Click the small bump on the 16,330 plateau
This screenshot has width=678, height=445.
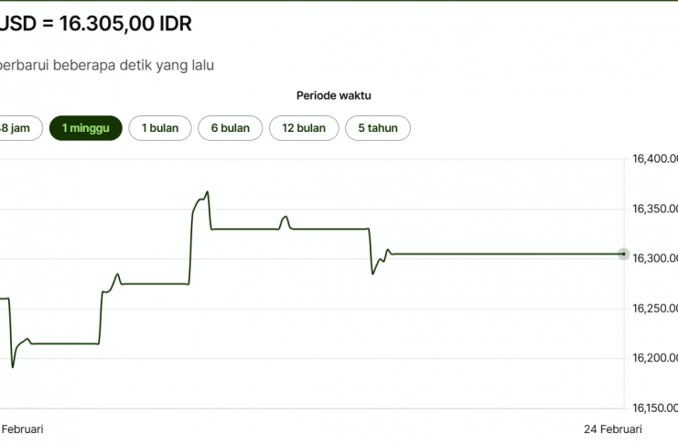click(285, 217)
